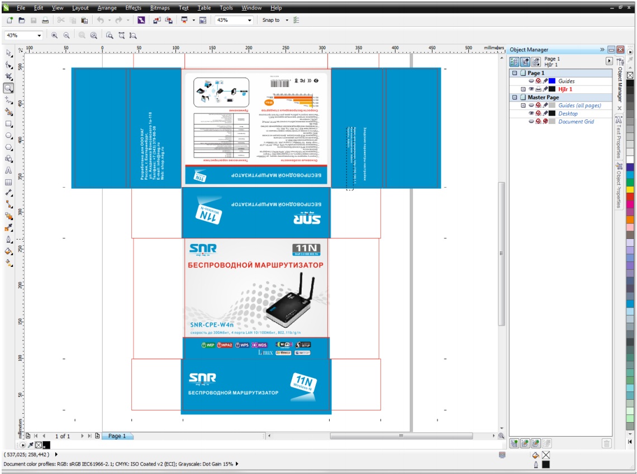Activate the Ellipse tool
The image size is (637, 474).
coord(9,135)
